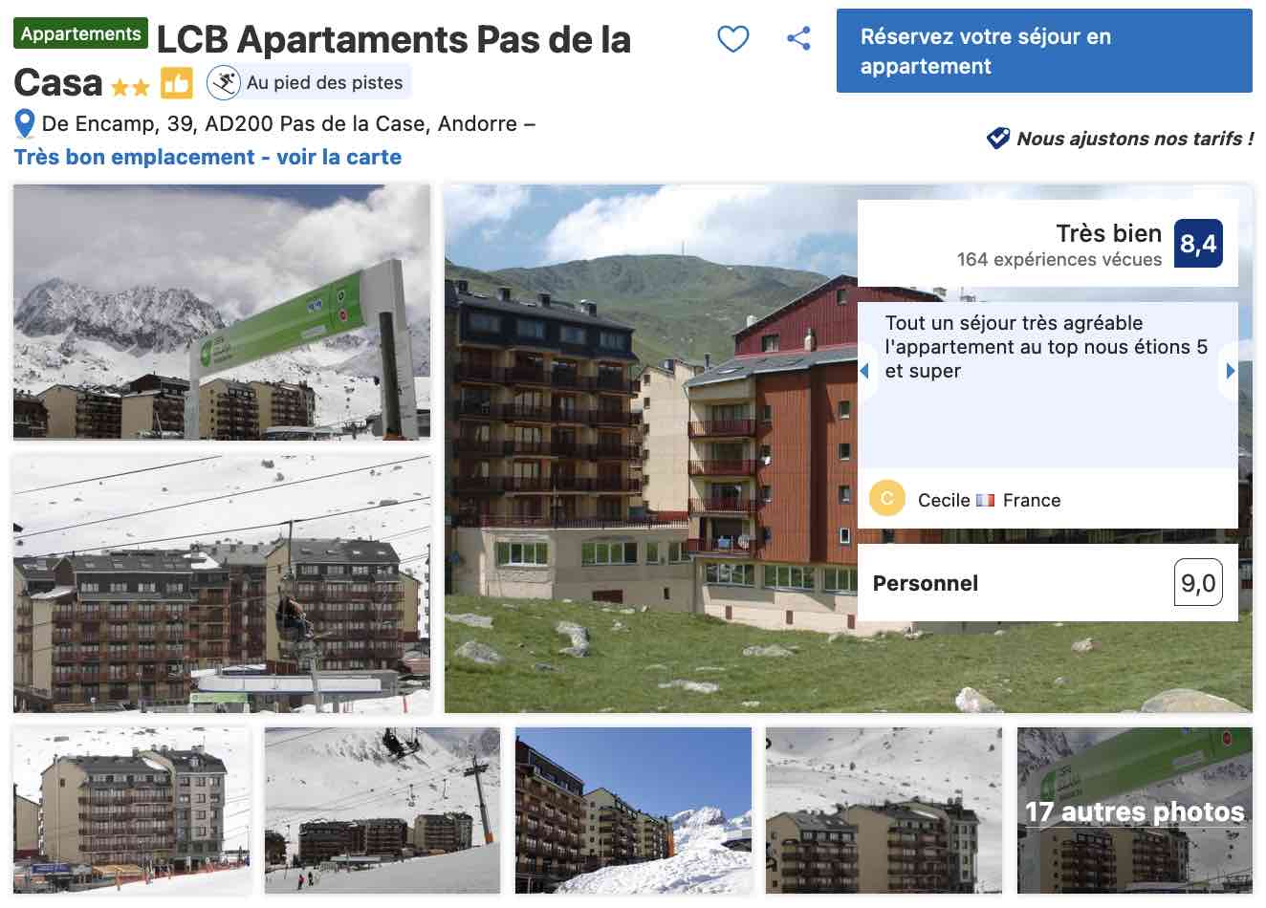Click the blue map pin location icon
Viewport: 1266px width, 908px height.
(25, 124)
